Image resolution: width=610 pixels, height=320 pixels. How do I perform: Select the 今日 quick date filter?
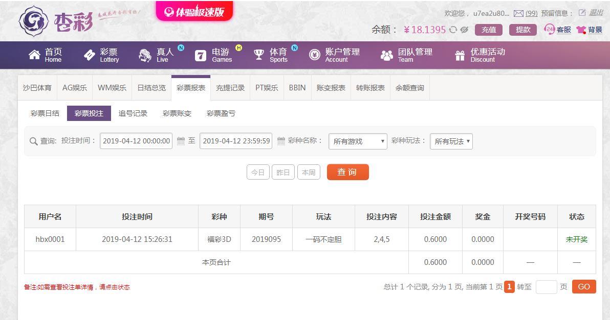[x=258, y=173]
